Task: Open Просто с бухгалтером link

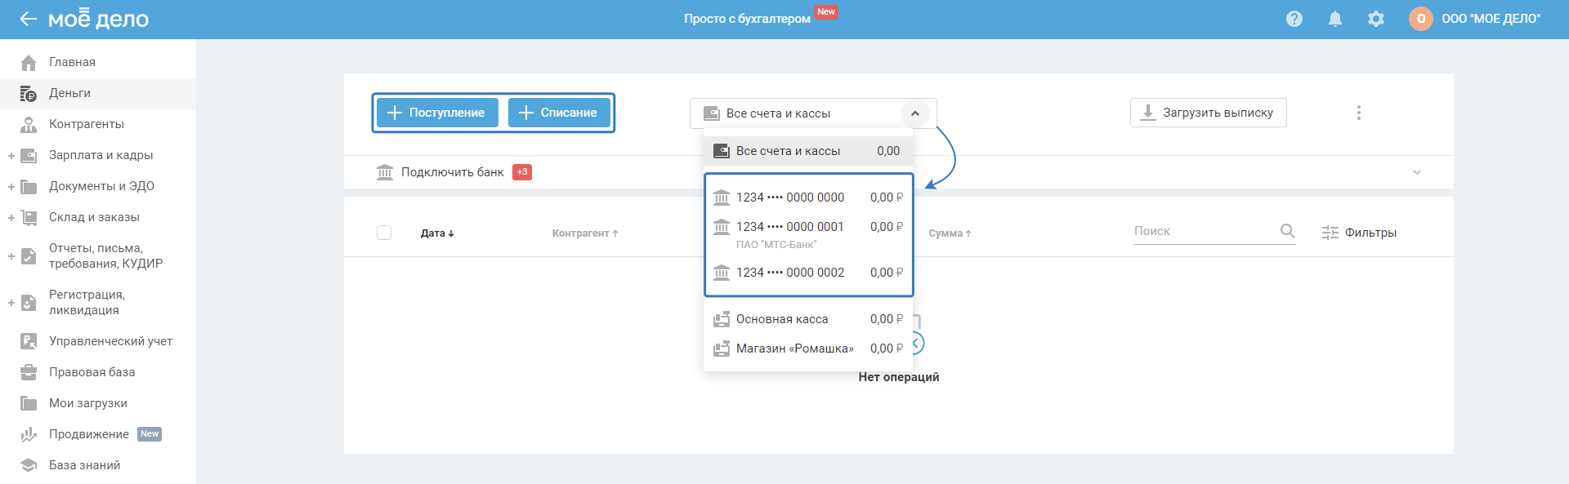Action: pos(747,19)
